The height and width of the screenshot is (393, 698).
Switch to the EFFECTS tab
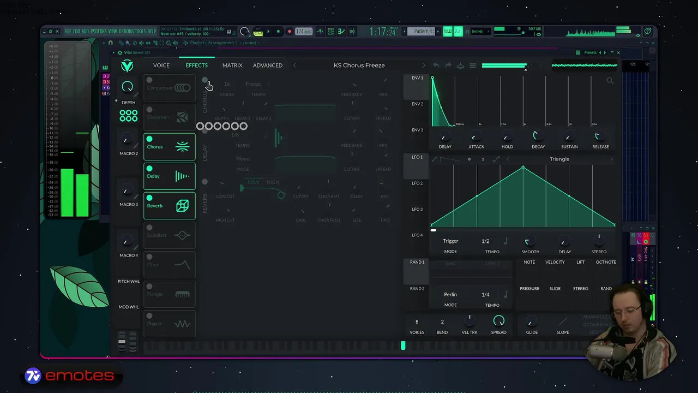pos(197,65)
